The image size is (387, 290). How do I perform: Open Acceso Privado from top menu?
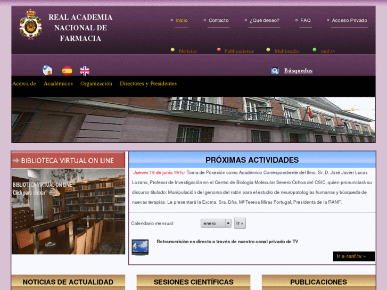tap(349, 21)
